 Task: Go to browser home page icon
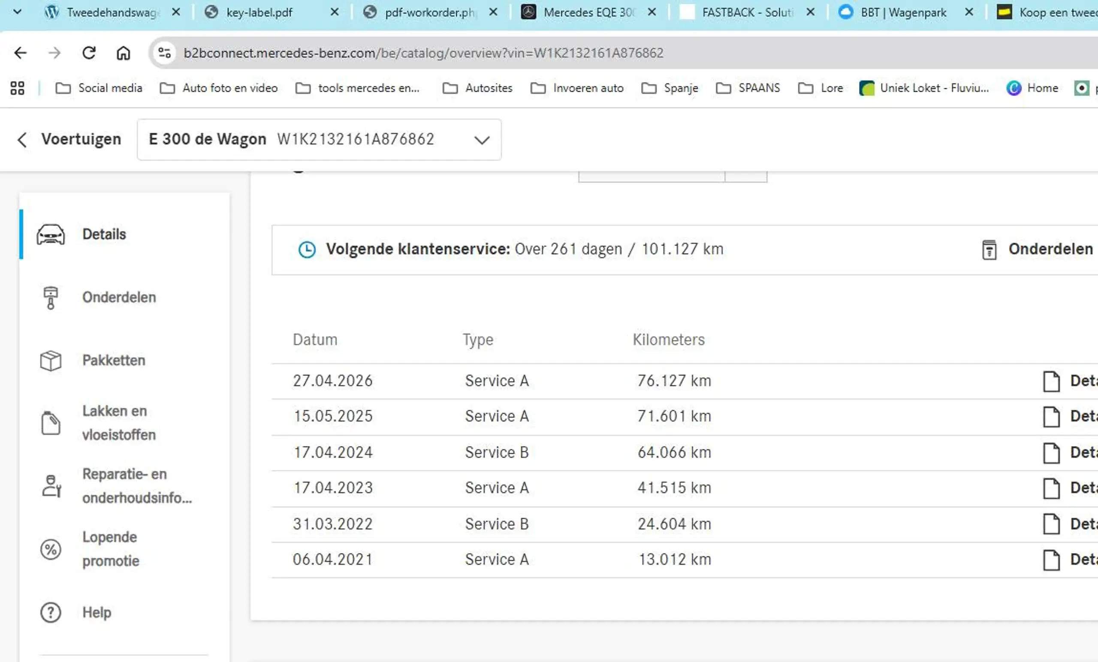tap(124, 53)
